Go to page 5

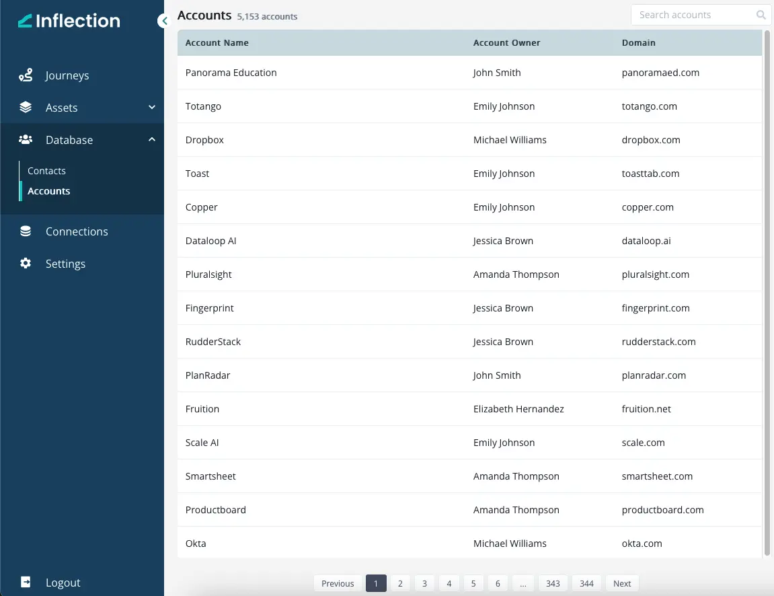473,584
